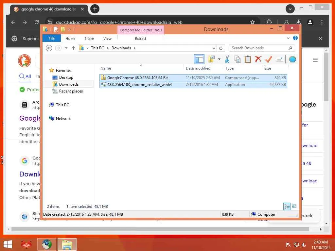Open the recent locations dropdown arrow
Viewport: 335px width, 251px height.
click(x=66, y=48)
